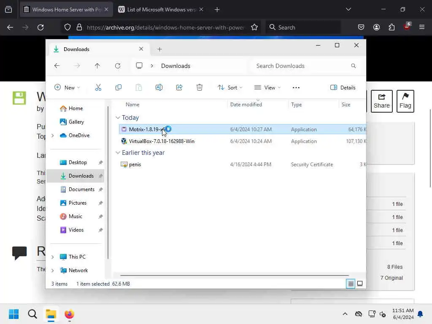Open a new Firefox tab
432x324 pixels.
tap(217, 10)
